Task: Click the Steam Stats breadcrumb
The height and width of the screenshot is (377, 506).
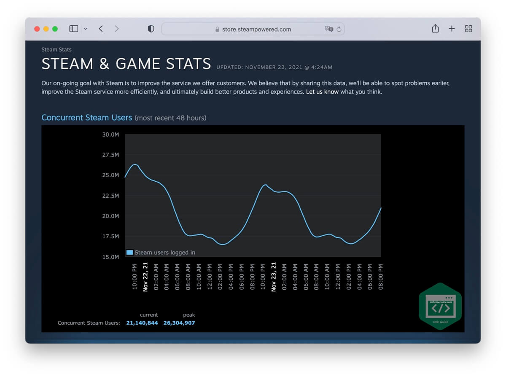Action: [x=57, y=50]
